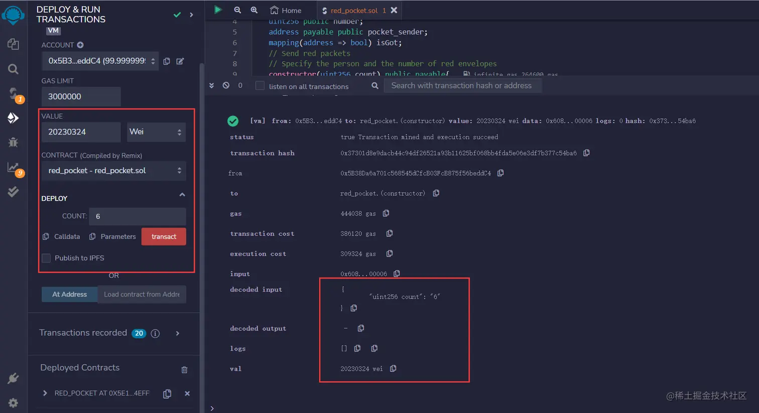Copy the selected account address
The image size is (759, 413).
[167, 61]
